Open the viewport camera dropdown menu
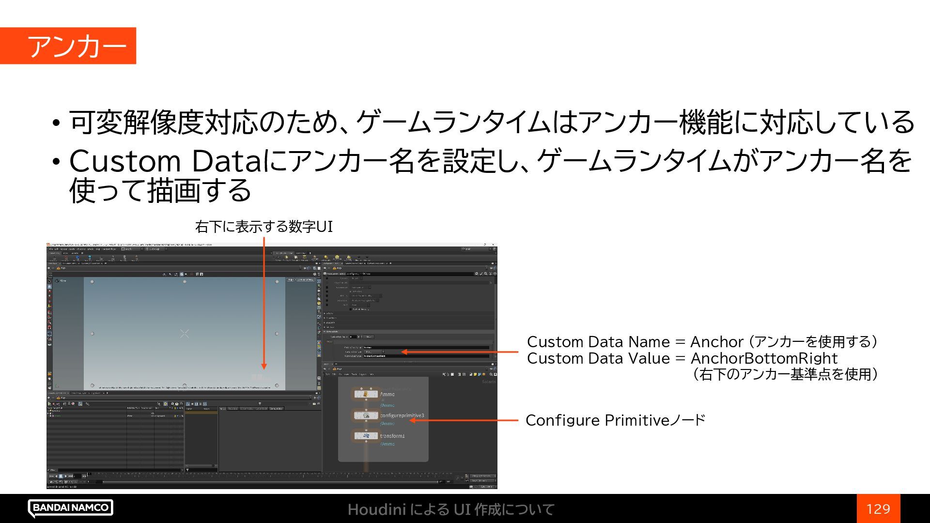The height and width of the screenshot is (523, 930). click(x=305, y=279)
